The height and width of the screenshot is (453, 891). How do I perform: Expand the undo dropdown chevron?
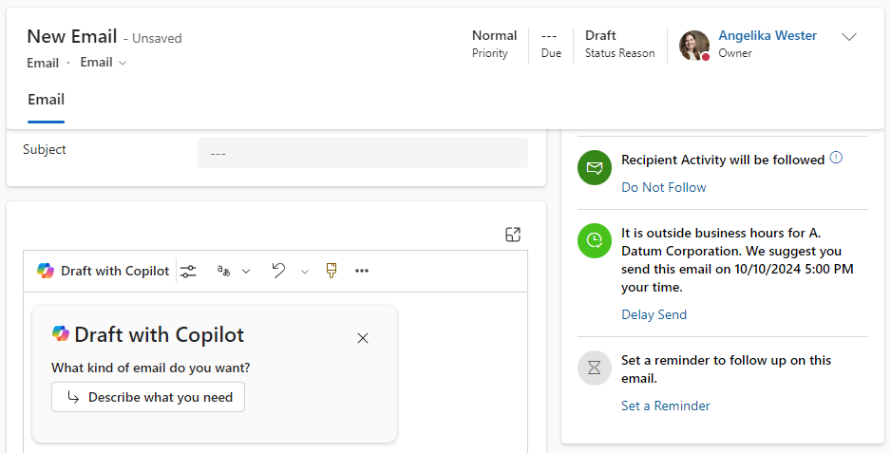tap(305, 272)
